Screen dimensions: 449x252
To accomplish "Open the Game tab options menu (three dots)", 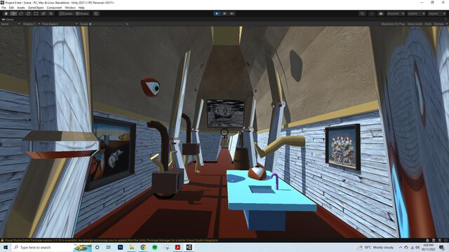I will (x=446, y=20).
